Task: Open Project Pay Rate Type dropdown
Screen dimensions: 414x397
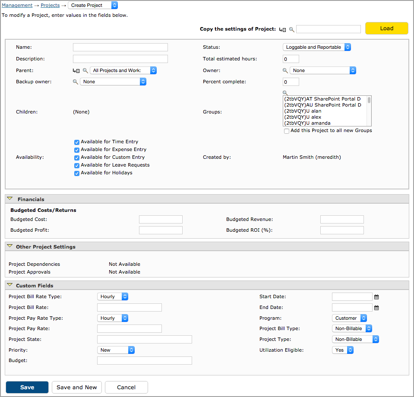Action: (113, 318)
